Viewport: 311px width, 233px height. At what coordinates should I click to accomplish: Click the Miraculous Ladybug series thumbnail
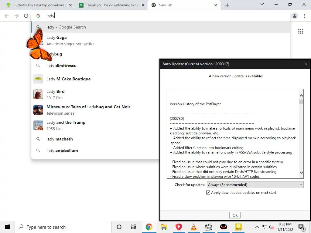[38, 110]
